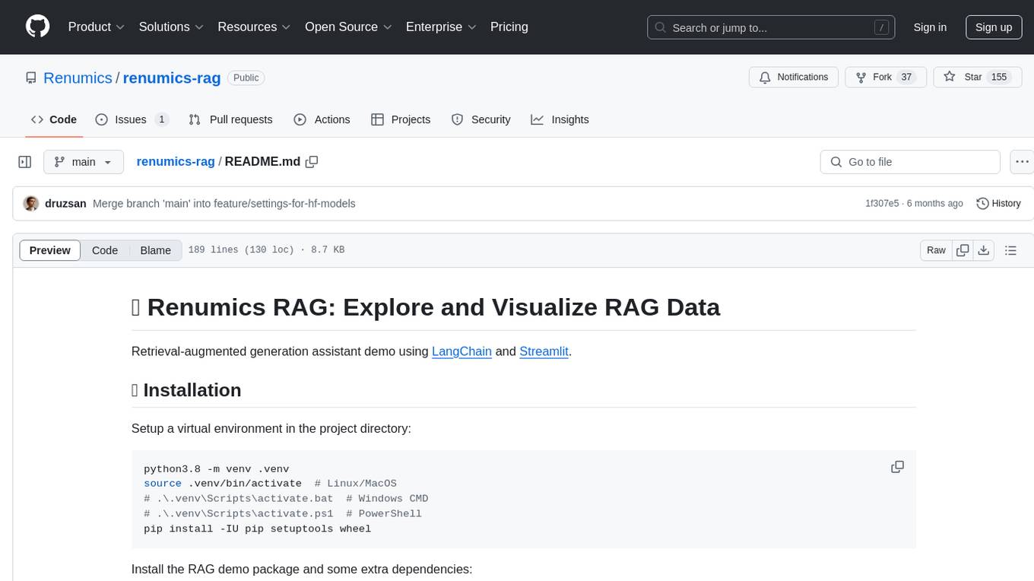Expand the Resources dropdown
Viewport: 1034px width, 581px height.
click(x=254, y=27)
